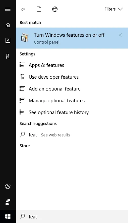Open Apps & features setting
128x223 pixels.
(x=72, y=65)
